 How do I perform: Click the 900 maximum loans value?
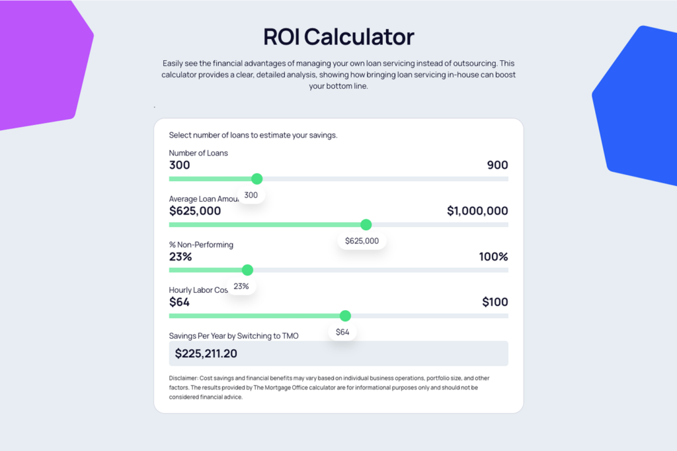497,165
